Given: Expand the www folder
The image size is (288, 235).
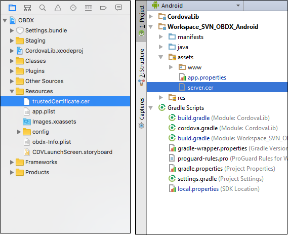Looking at the screenshot, I should tap(171, 67).
